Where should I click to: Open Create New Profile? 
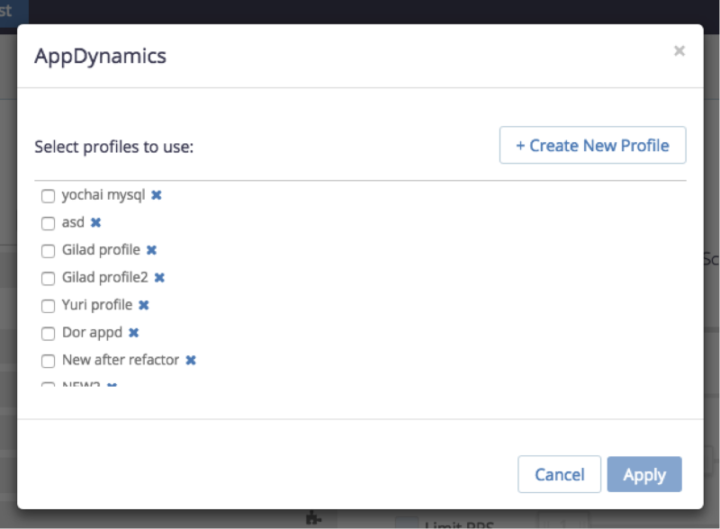pyautogui.click(x=593, y=145)
